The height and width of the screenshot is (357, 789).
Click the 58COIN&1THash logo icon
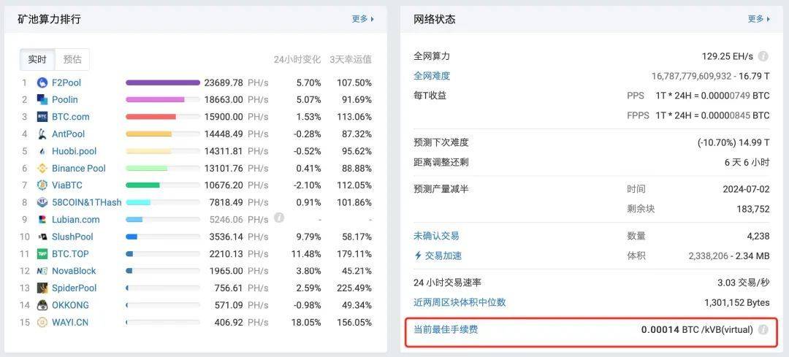[x=42, y=203]
